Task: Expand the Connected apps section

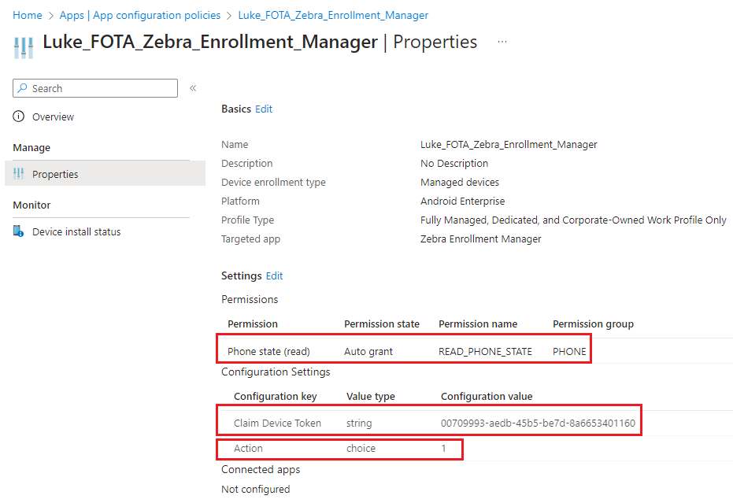Action: pos(260,469)
